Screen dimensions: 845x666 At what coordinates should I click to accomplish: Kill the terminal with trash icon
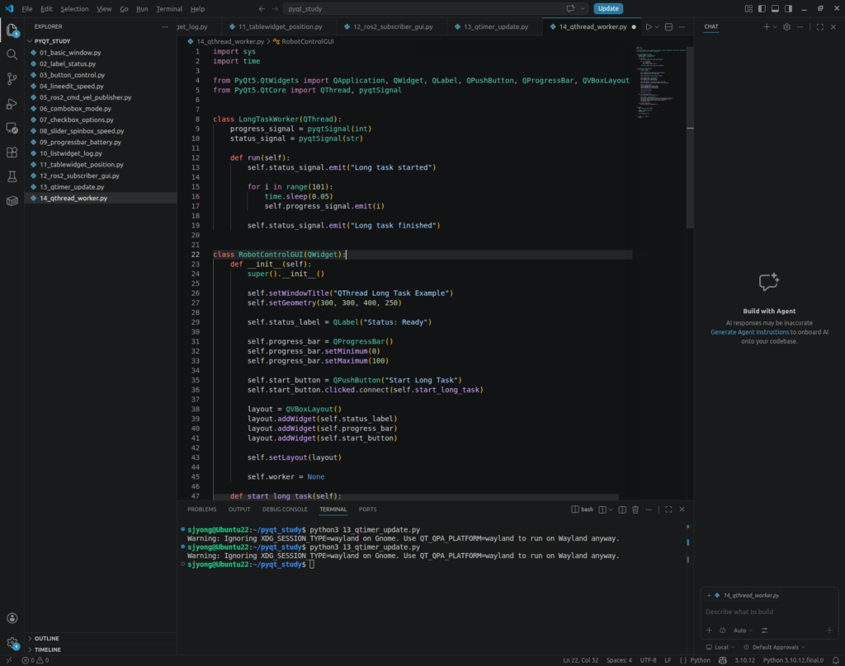coord(635,509)
